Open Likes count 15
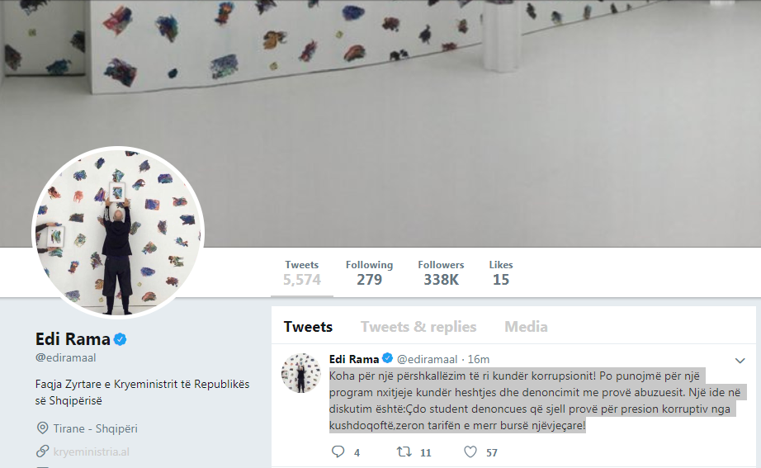This screenshot has width=761, height=468. (x=501, y=273)
